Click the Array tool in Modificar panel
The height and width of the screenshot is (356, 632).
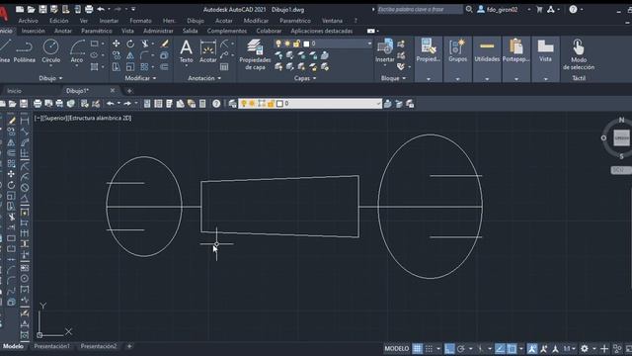(x=144, y=67)
